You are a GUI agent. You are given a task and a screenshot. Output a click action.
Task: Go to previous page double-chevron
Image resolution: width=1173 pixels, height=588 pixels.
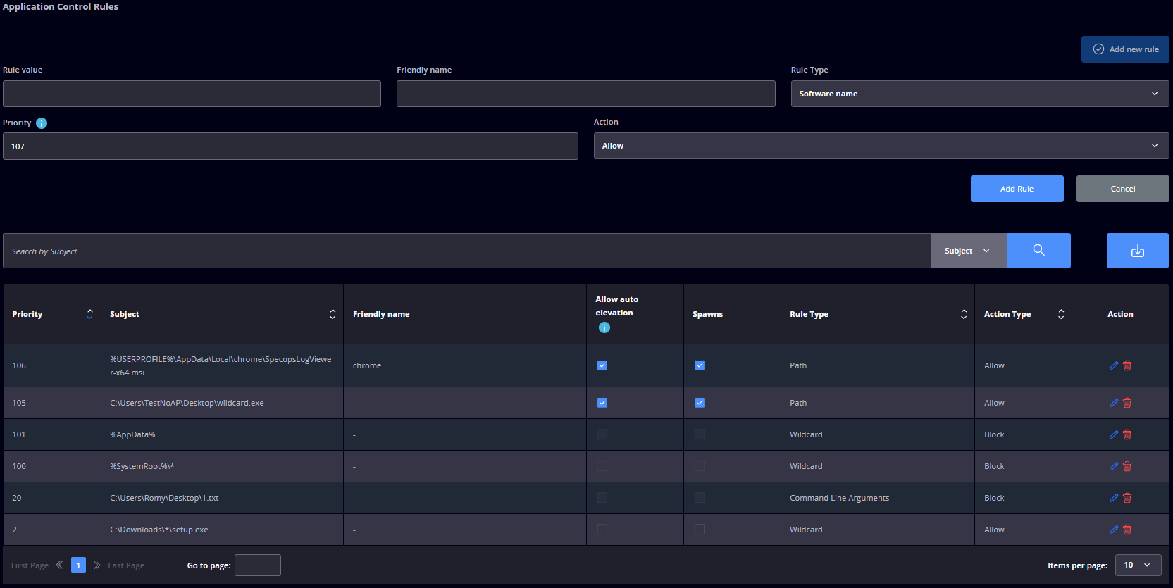tap(59, 565)
